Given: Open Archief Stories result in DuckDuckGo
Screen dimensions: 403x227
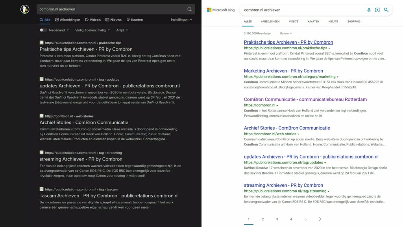Looking at the screenshot, I should (x=84, y=123).
